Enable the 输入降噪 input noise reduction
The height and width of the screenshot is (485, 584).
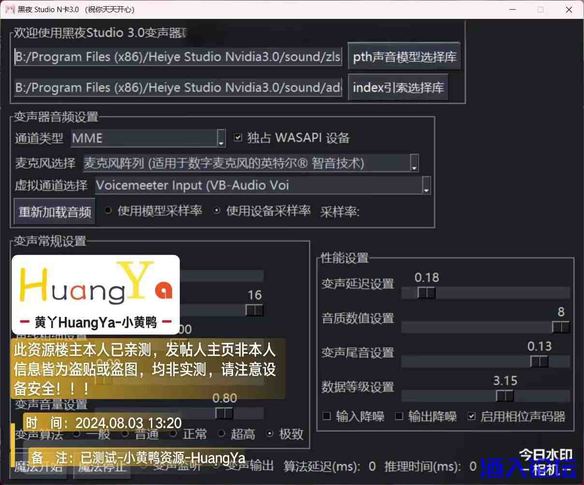326,416
